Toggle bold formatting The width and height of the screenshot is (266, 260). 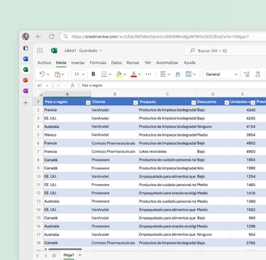[x=94, y=74]
